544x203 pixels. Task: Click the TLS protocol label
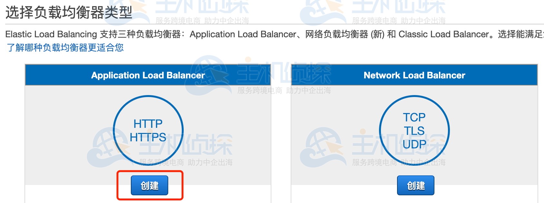point(414,131)
